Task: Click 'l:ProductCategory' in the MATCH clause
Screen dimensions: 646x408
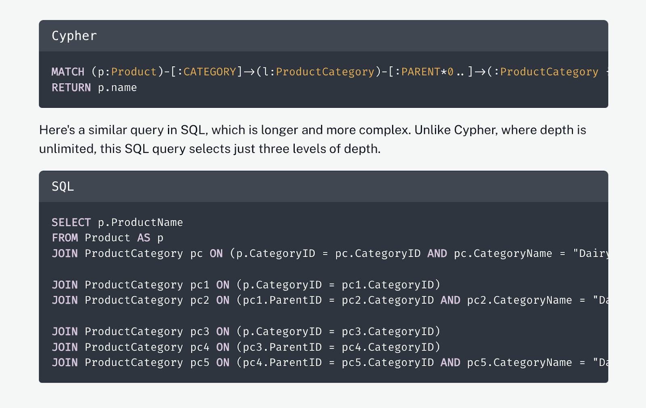Action: [319, 72]
